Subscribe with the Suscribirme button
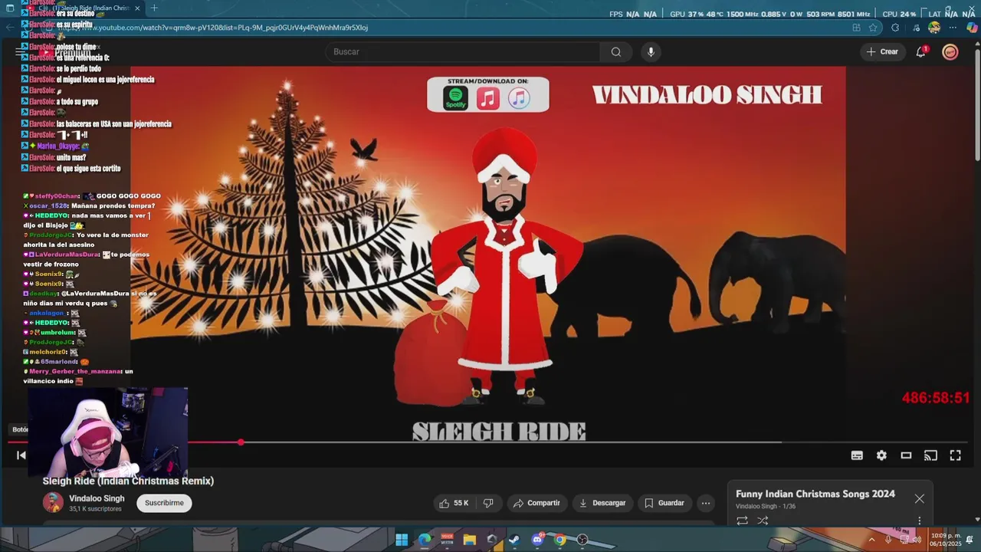Viewport: 981px width, 552px height. [x=164, y=503]
